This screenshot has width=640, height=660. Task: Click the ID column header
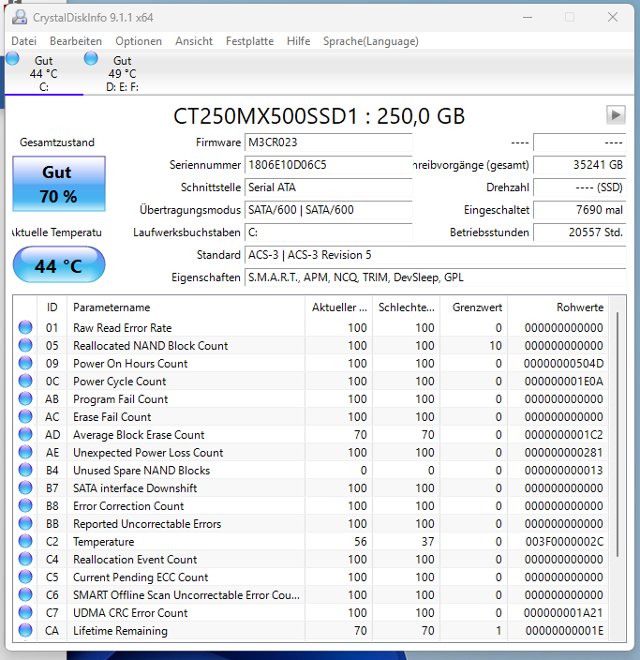52,307
